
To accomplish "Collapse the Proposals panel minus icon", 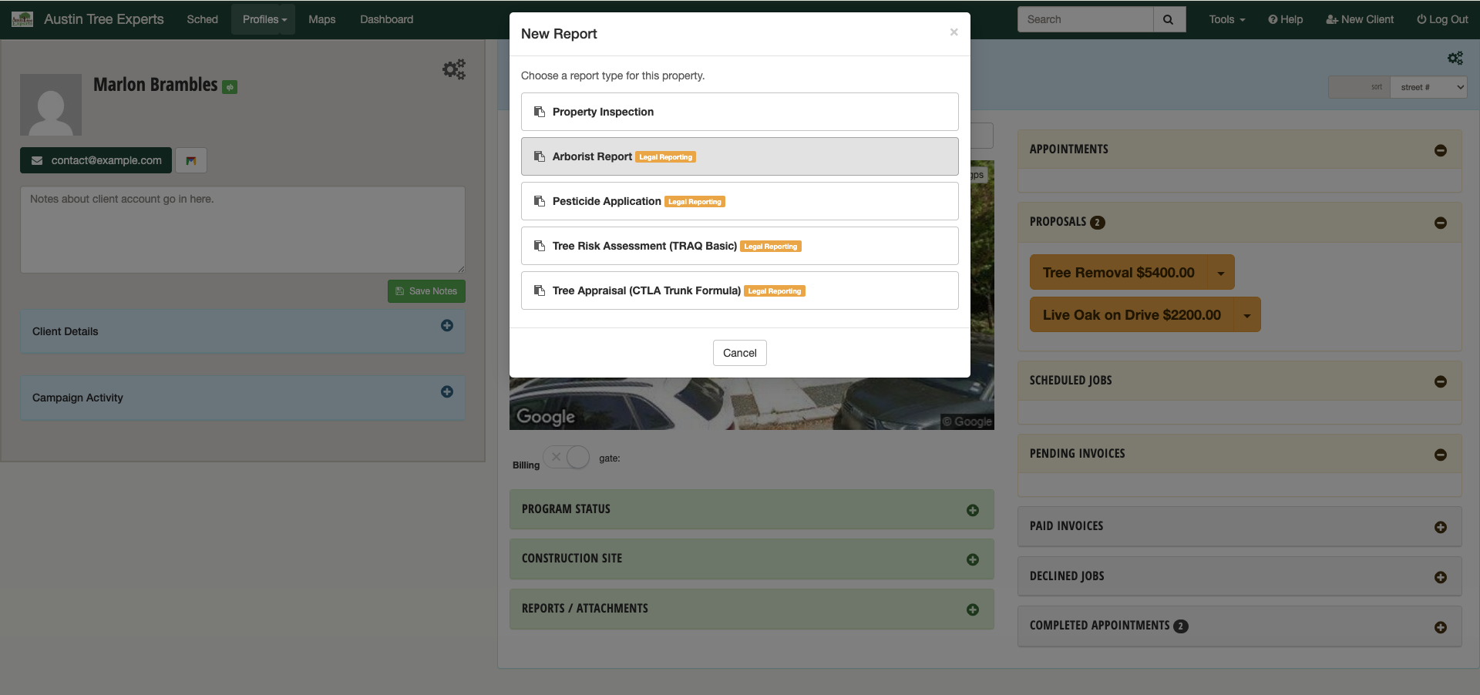I will point(1440,223).
